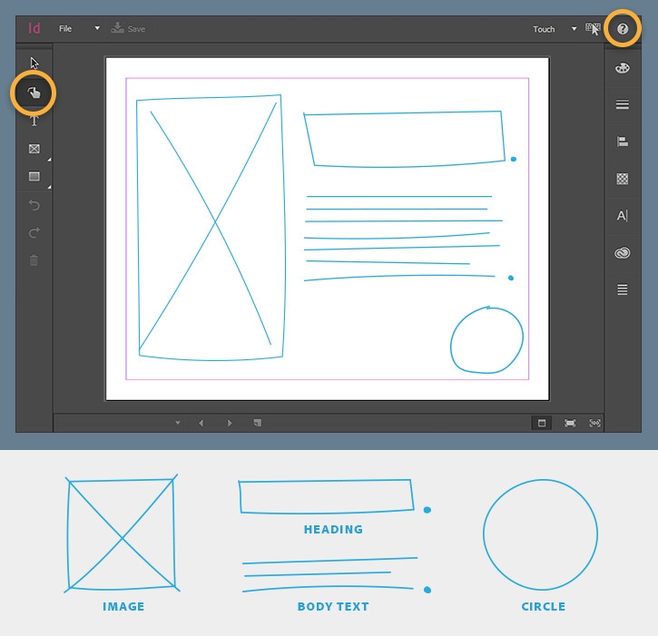Click the Save button
The width and height of the screenshot is (658, 636).
click(x=128, y=28)
